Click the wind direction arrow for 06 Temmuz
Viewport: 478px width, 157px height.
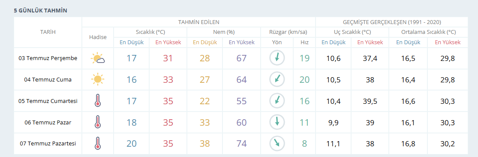coord(277,122)
